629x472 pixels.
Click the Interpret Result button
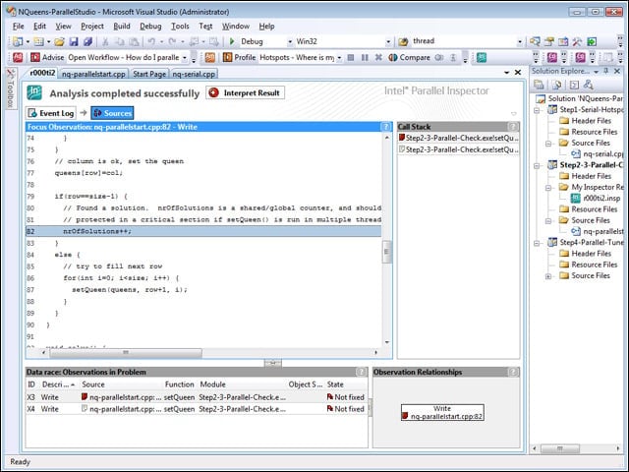pyautogui.click(x=245, y=92)
